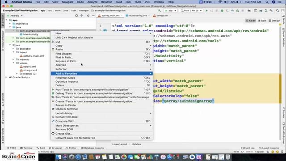Image resolution: width=286 pixels, height=161 pixels.
Task: Choose Reveal in Finder in context menu
Action: tap(101, 106)
